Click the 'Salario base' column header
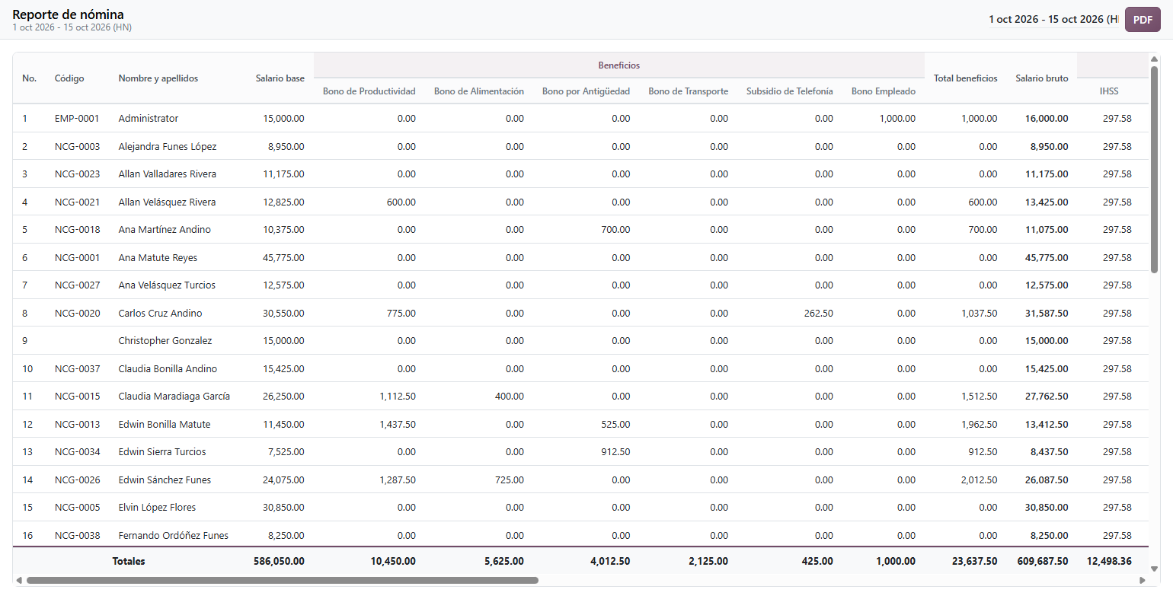Viewport: 1173px width, 599px height. point(280,78)
